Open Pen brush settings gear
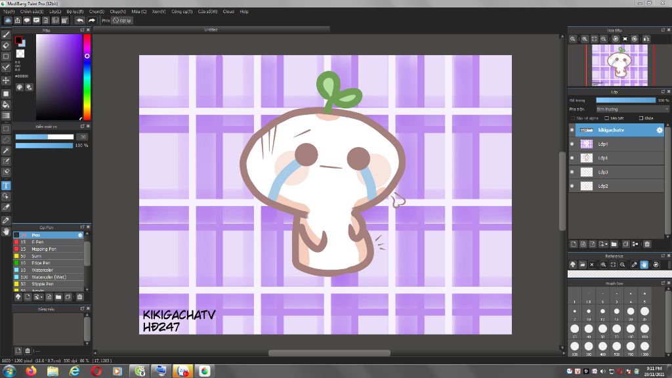The image size is (672, 378). (80, 236)
